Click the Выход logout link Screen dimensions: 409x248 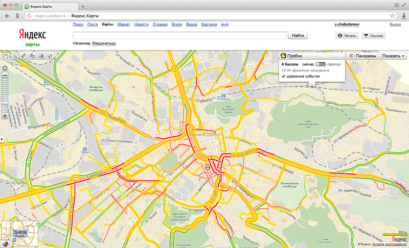coord(395,24)
